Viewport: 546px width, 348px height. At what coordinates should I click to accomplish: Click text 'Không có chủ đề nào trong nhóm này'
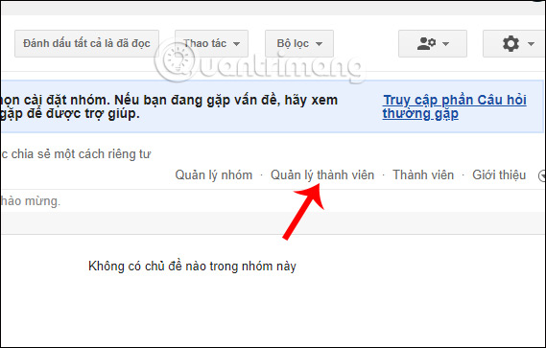coord(192,267)
